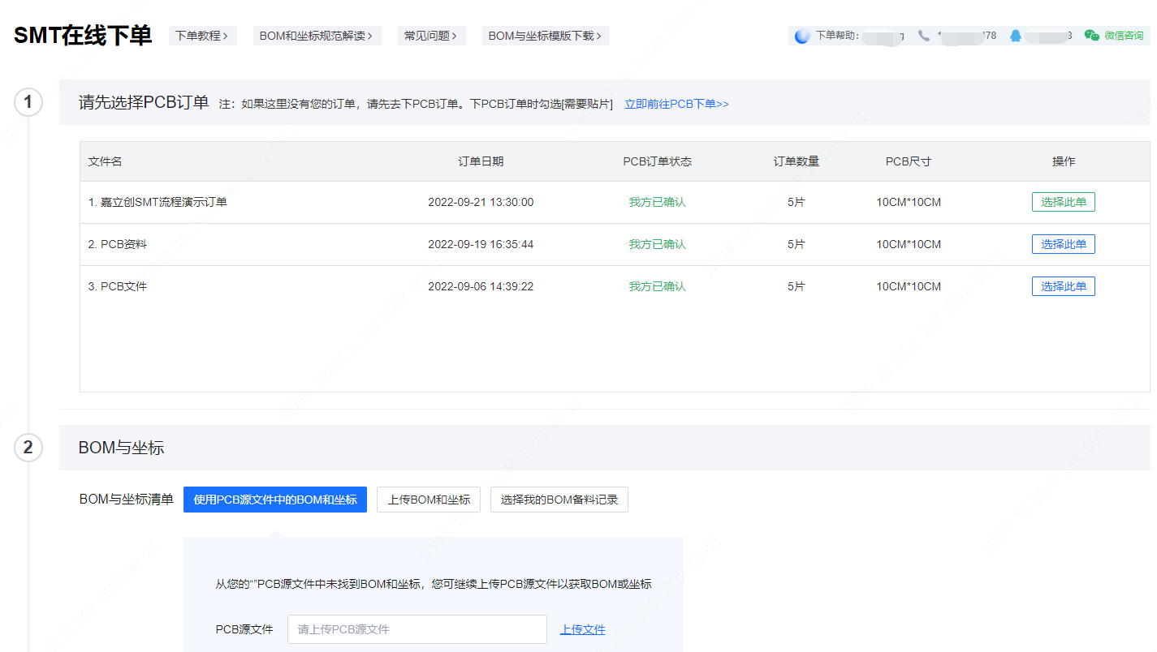This screenshot has width=1157, height=652.
Task: Follow 立即前往PCB下单>> link
Action: 676,104
